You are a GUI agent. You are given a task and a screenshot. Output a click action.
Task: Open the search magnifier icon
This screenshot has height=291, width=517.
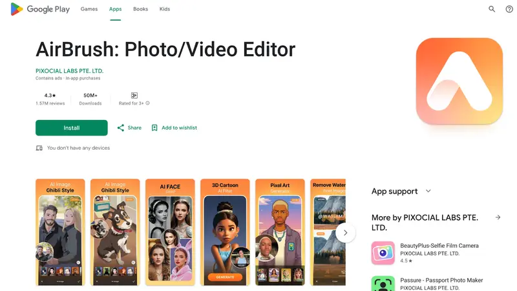pos(492,9)
